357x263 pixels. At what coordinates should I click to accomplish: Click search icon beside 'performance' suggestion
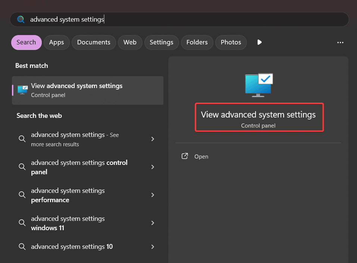pyautogui.click(x=22, y=195)
